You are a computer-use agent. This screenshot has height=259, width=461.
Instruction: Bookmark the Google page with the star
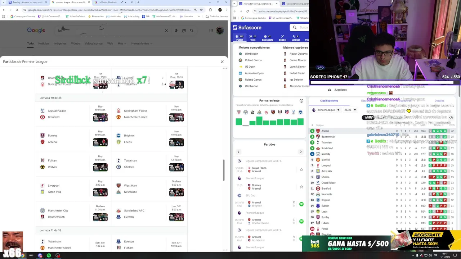(x=201, y=10)
